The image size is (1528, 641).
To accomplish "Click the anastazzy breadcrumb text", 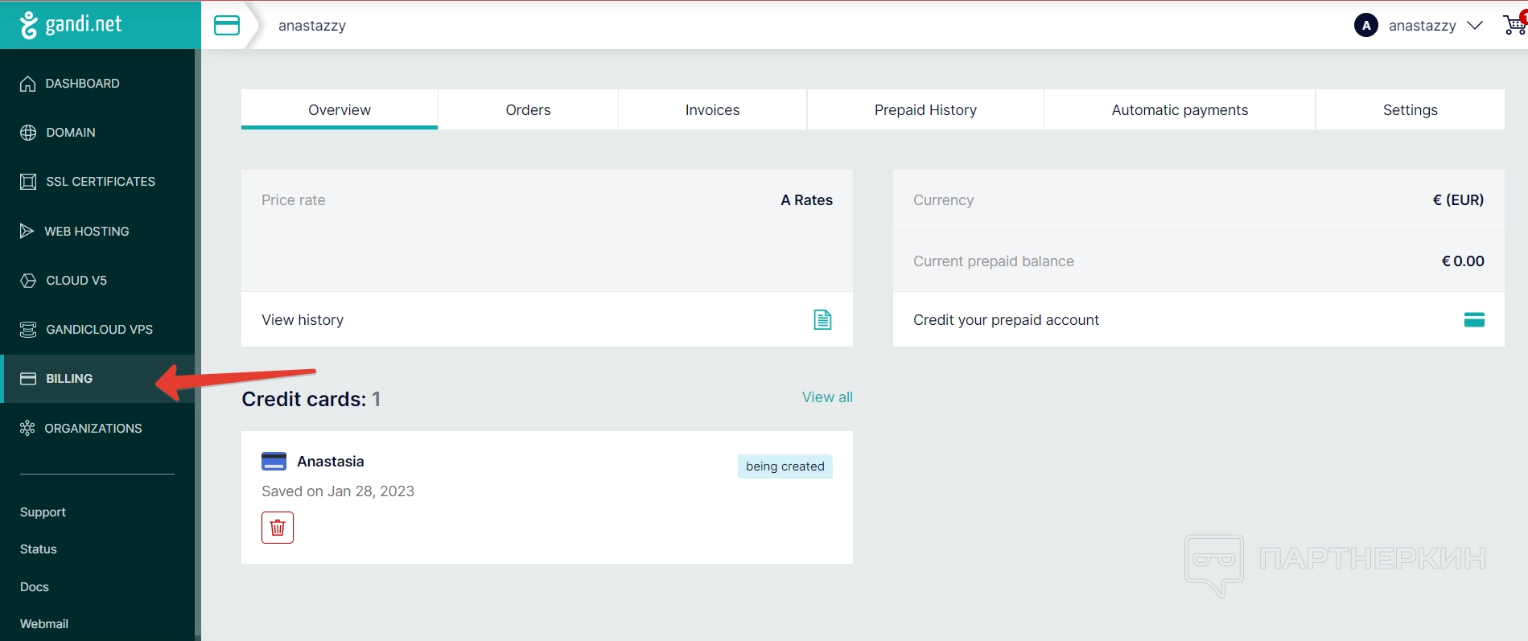I will [x=312, y=26].
